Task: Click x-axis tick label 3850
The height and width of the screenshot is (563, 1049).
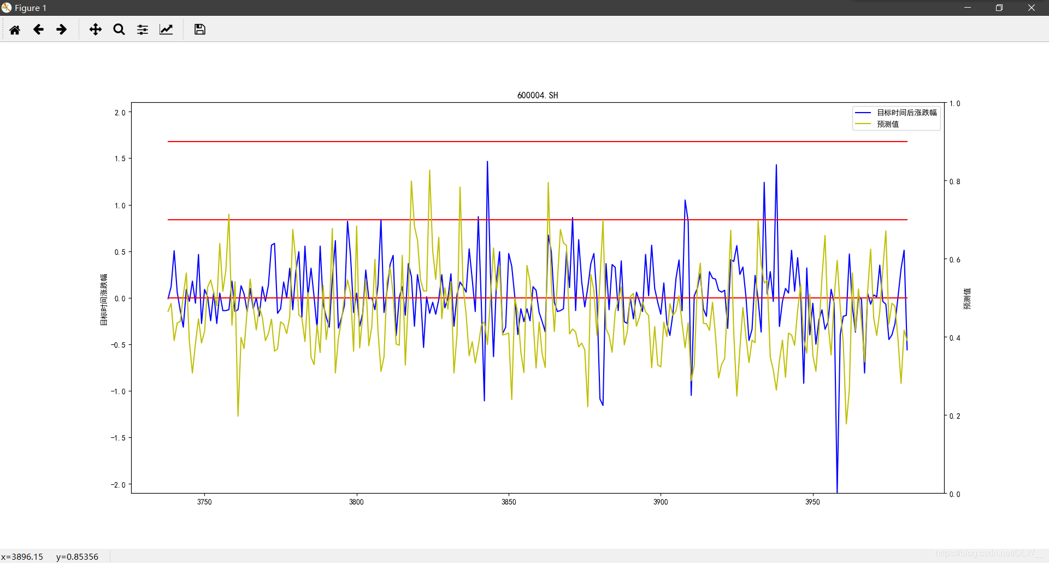Action: click(x=509, y=502)
